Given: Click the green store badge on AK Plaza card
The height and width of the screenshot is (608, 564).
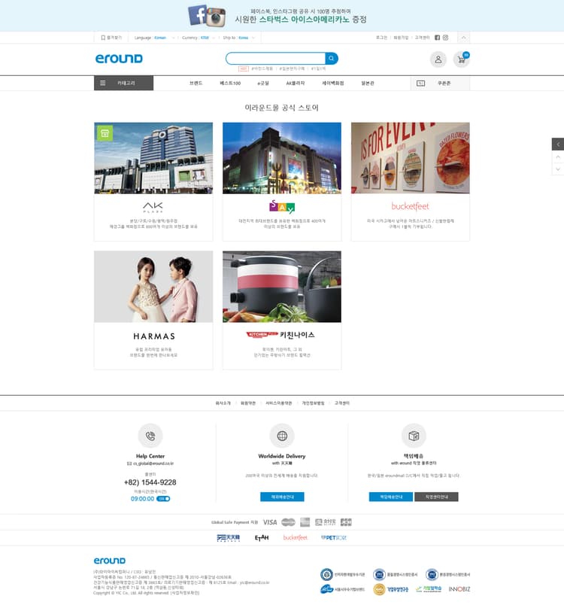Looking at the screenshot, I should pos(105,133).
